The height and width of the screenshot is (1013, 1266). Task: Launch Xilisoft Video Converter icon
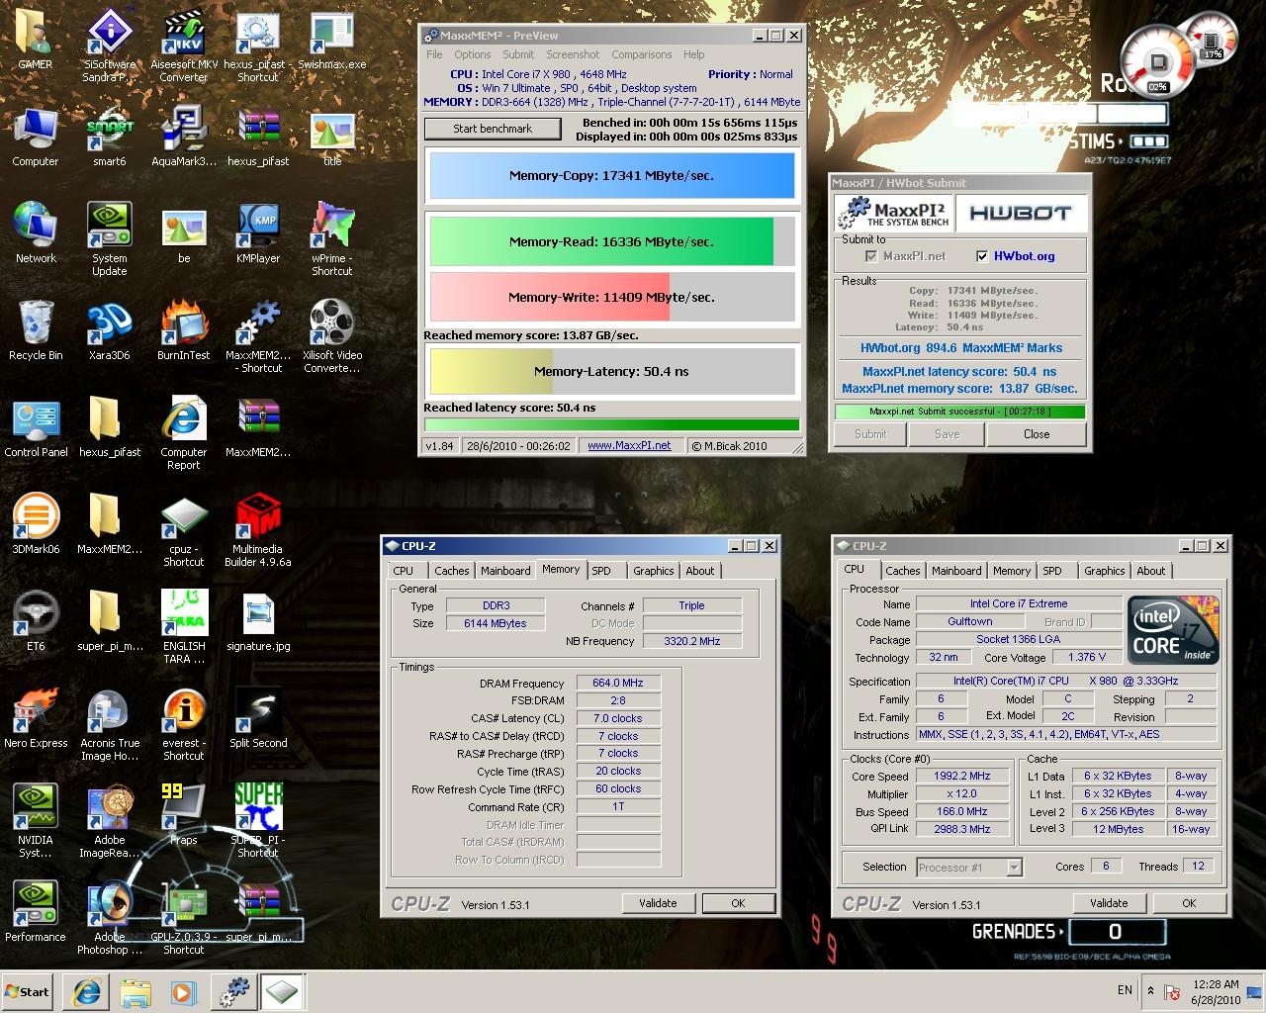(332, 336)
